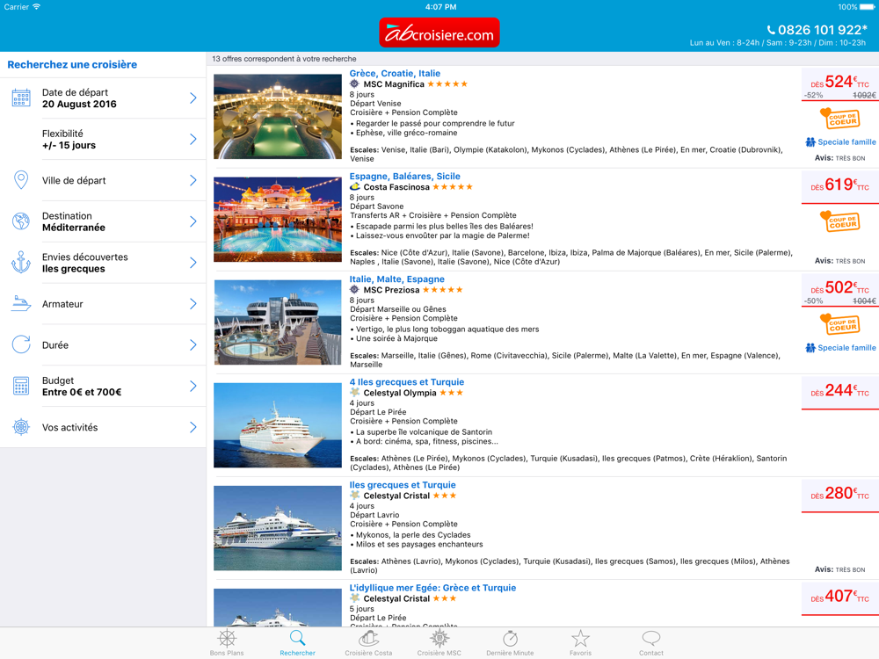Tap the Speciale famille label on MSC Magnifica
879x659 pixels.
tap(846, 141)
